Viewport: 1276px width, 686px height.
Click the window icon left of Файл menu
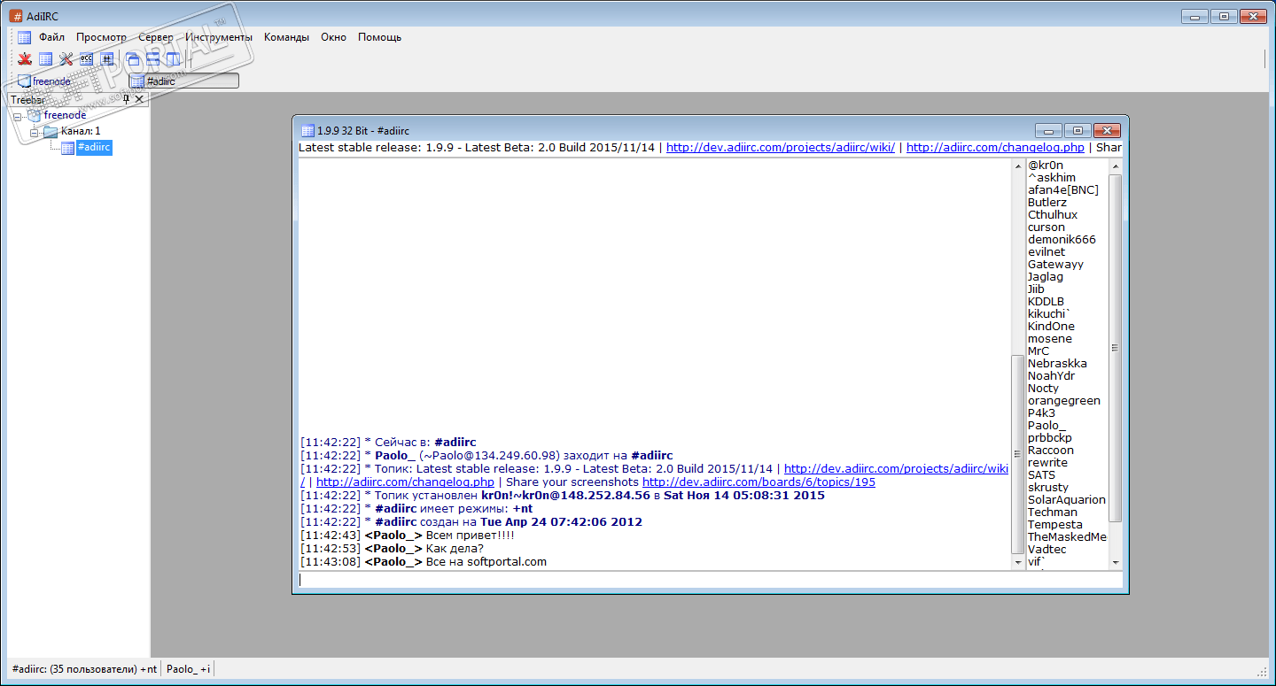[25, 37]
